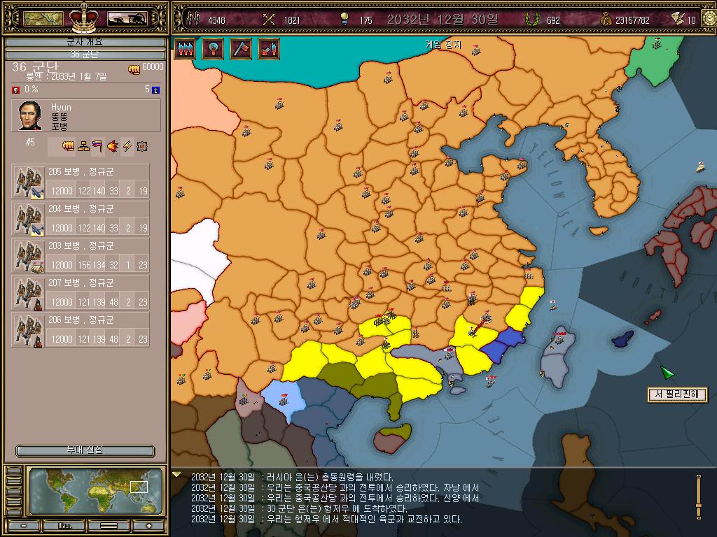Click the lightning bolt icon in the stats row
This screenshot has height=537, width=717.
[127, 146]
